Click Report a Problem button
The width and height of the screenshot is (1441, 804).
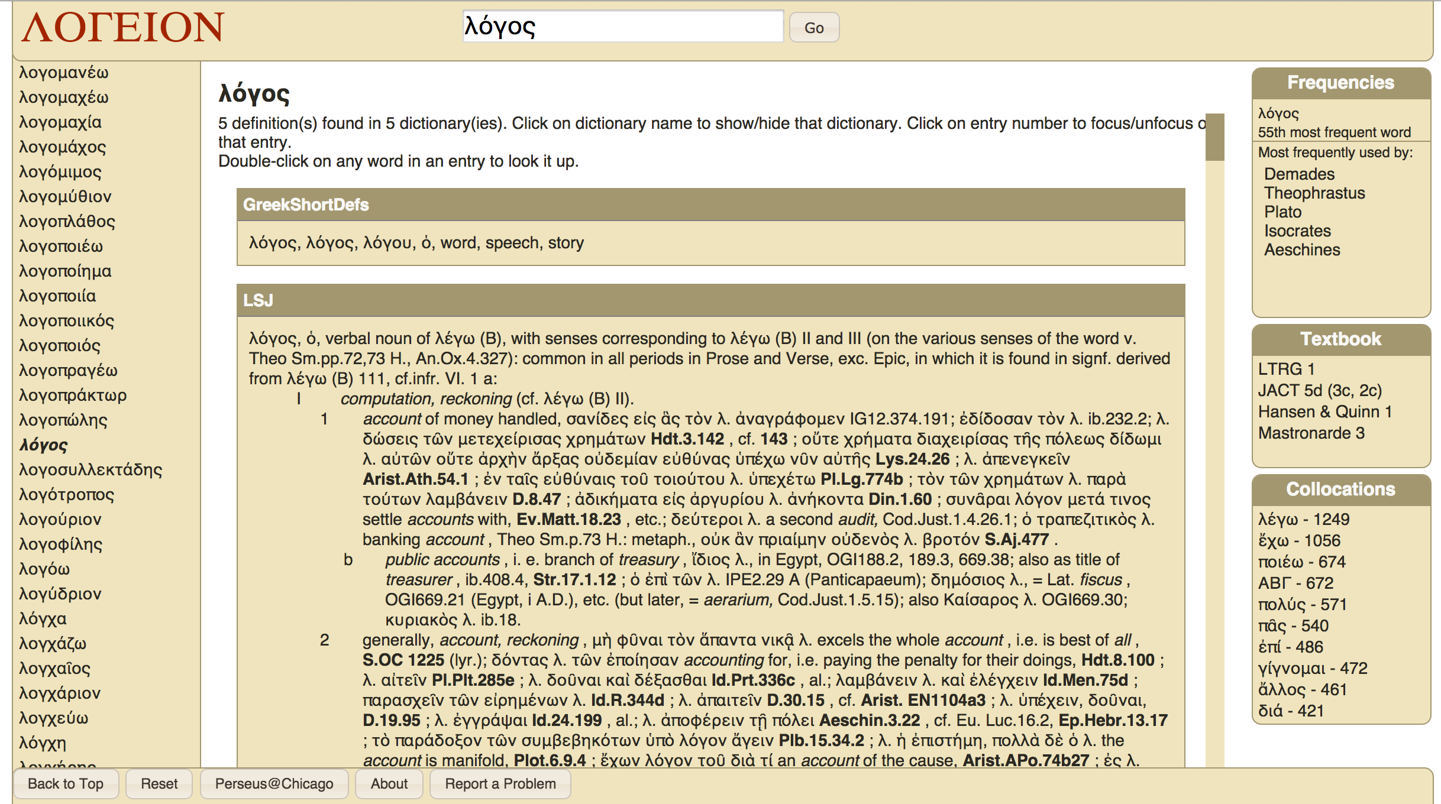pos(500,783)
